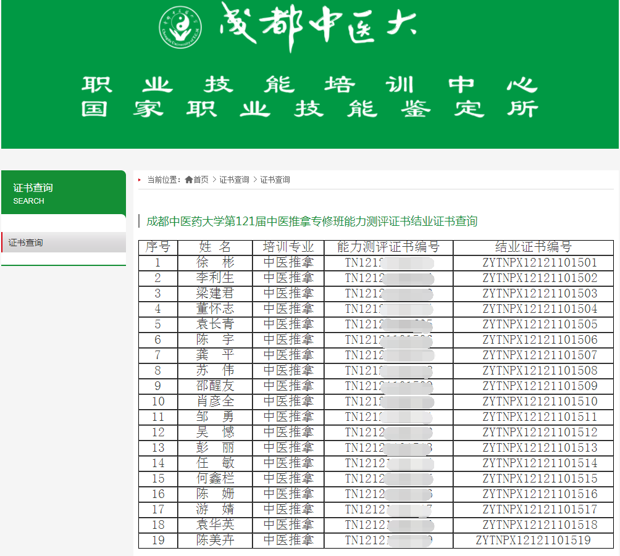Click the banner text 职业技能培训中心
The height and width of the screenshot is (556, 620).
[x=309, y=85]
